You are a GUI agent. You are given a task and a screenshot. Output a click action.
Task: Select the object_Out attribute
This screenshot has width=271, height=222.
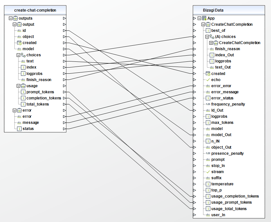point(221,147)
